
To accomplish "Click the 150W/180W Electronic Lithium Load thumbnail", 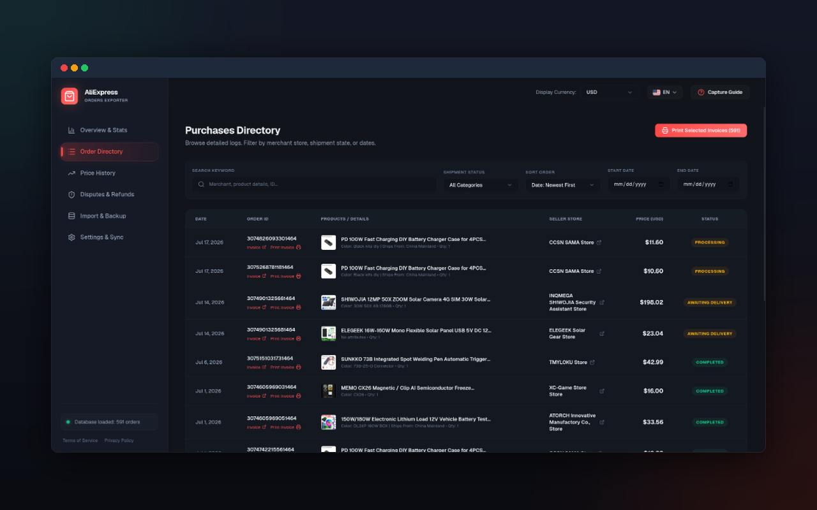I will [328, 422].
